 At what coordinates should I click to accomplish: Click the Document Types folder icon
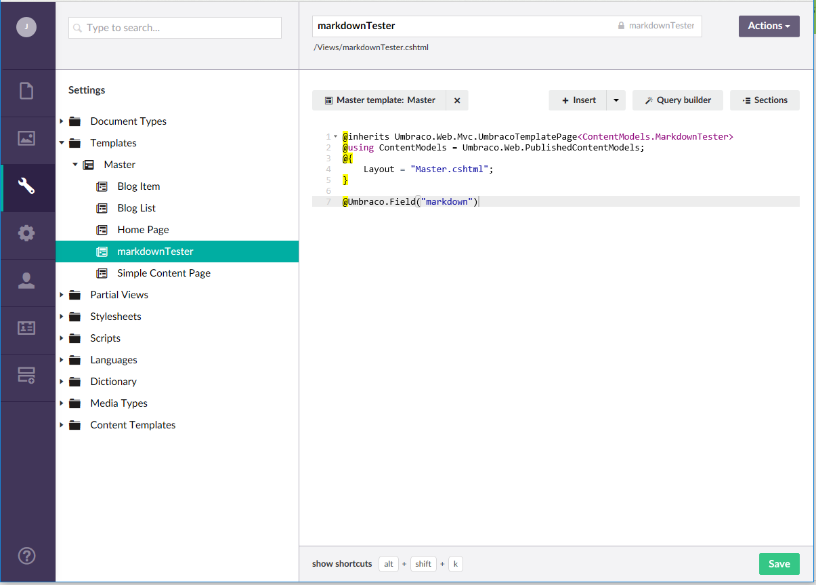tap(75, 121)
